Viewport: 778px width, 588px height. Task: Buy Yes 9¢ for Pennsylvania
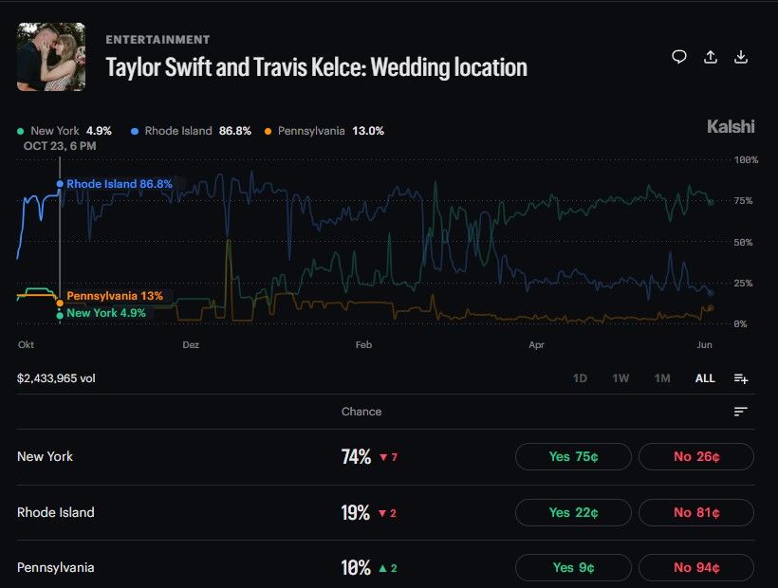tap(573, 568)
